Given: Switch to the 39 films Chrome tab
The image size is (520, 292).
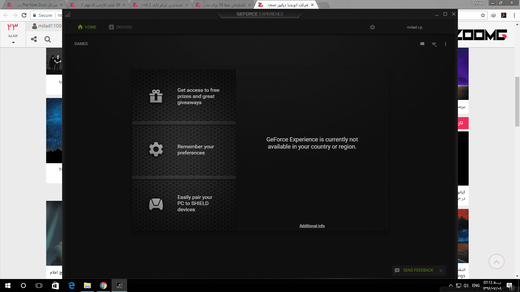Looking at the screenshot, I should pos(97,5).
